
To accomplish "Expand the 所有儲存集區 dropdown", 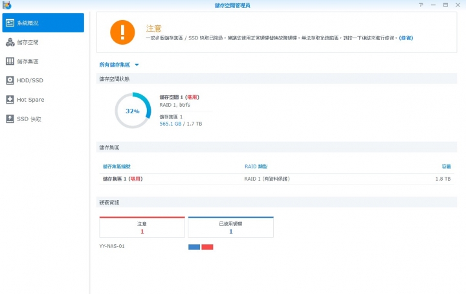I will tap(119, 65).
